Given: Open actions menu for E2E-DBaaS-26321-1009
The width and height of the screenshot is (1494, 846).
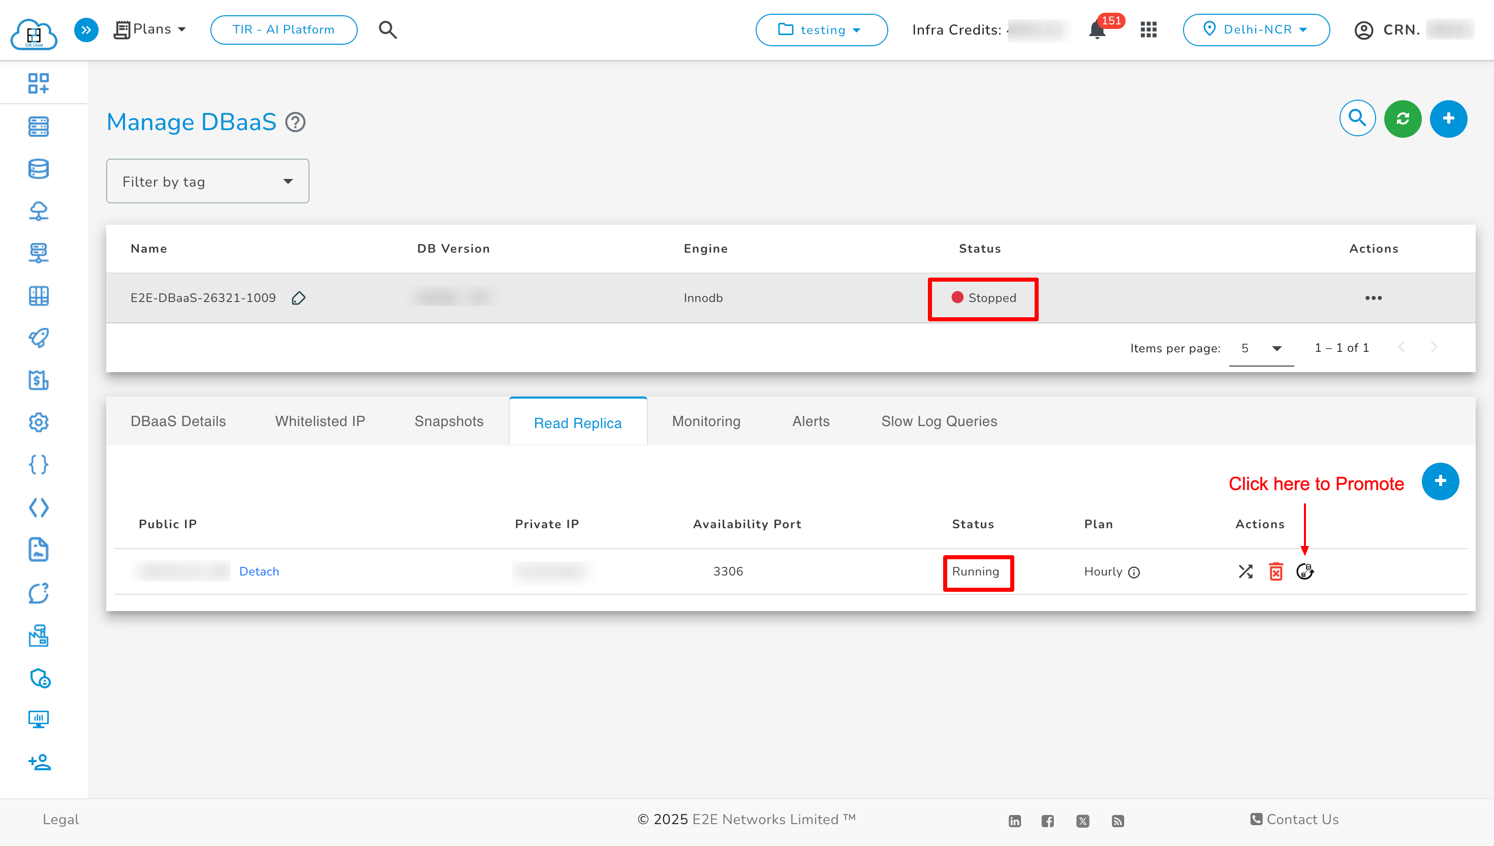Looking at the screenshot, I should point(1373,297).
